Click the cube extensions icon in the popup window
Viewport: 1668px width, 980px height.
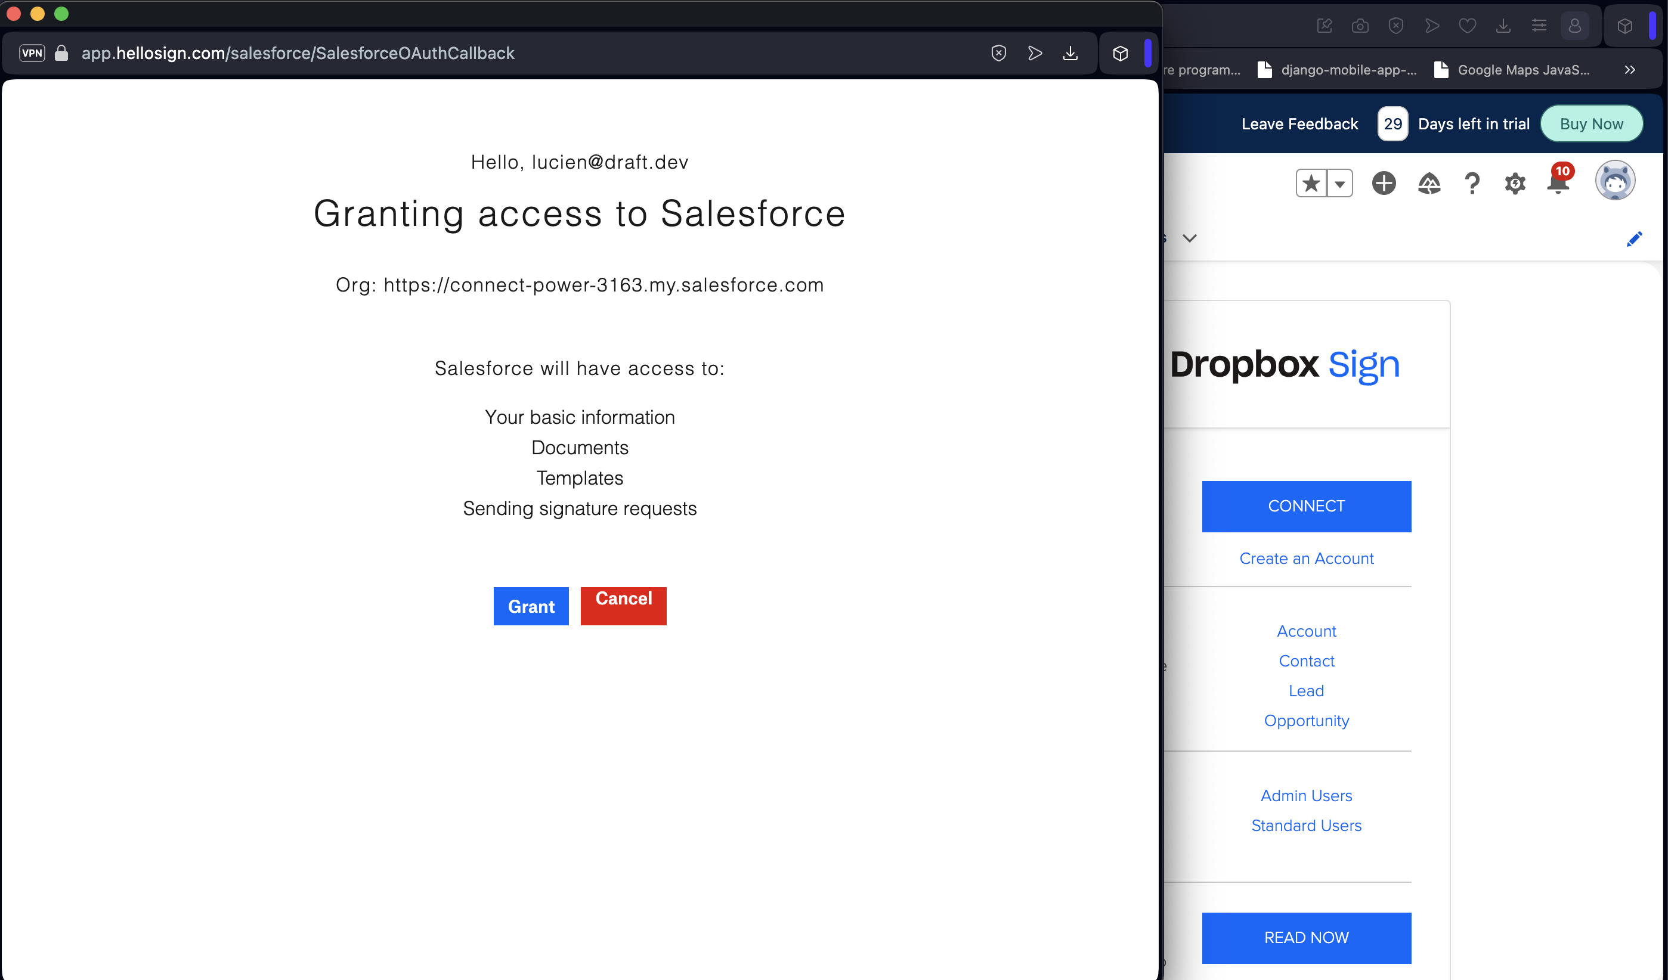1121,53
